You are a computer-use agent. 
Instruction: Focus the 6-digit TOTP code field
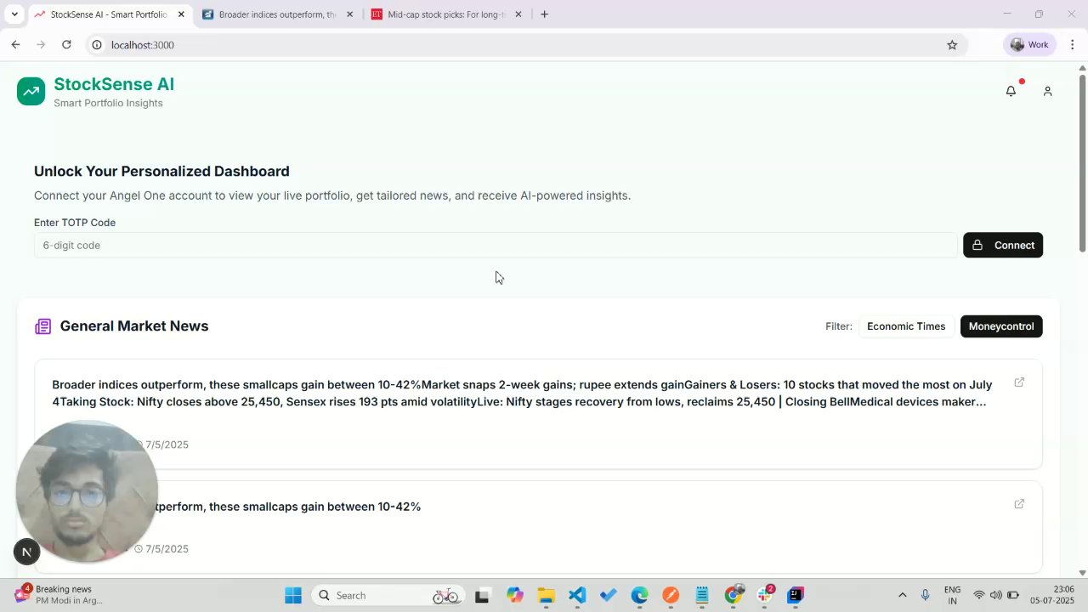pos(496,245)
